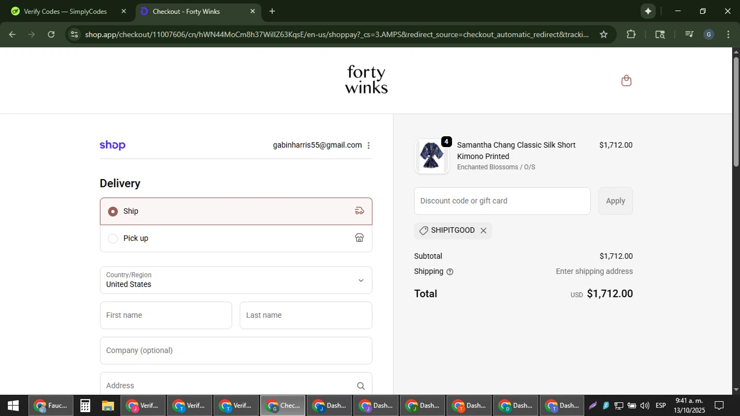Click the gabinharris55@gmail.com email
Image resolution: width=740 pixels, height=416 pixels.
click(x=317, y=145)
